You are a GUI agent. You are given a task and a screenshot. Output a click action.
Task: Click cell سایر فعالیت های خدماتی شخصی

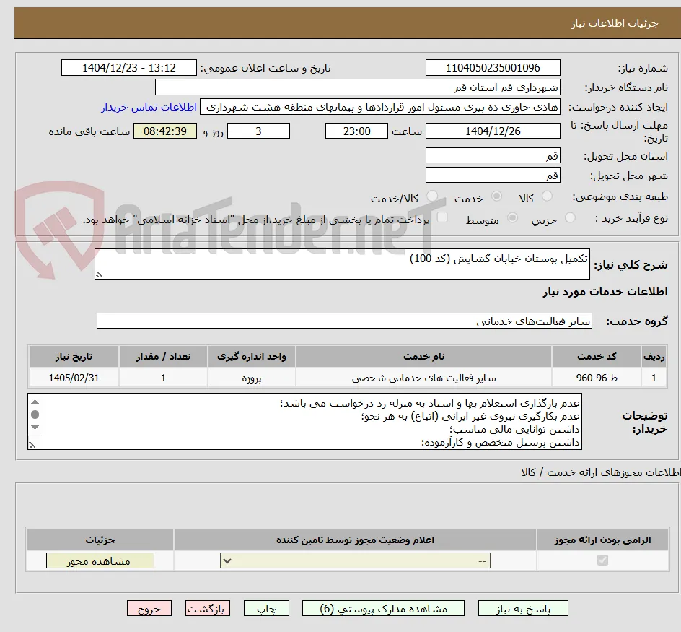point(424,378)
